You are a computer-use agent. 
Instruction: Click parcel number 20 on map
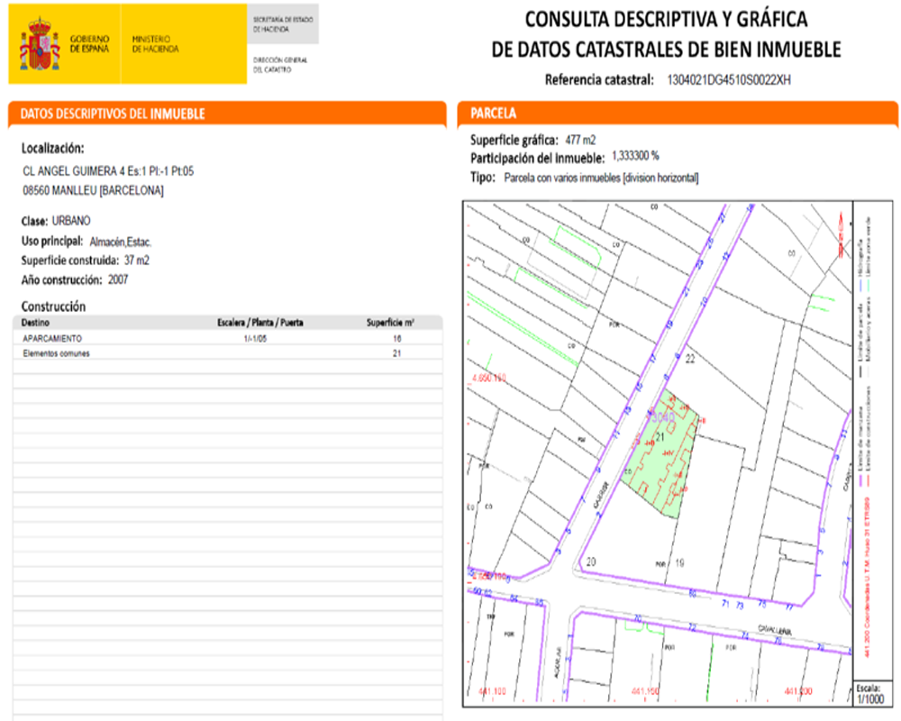pyautogui.click(x=591, y=561)
